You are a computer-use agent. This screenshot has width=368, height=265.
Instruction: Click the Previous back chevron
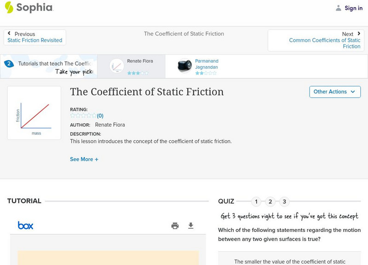pos(9,32)
